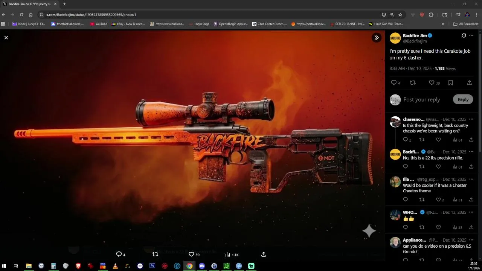Like chasesno's reply about lightweight chassis
This screenshot has height=271, width=482.
tap(438, 140)
